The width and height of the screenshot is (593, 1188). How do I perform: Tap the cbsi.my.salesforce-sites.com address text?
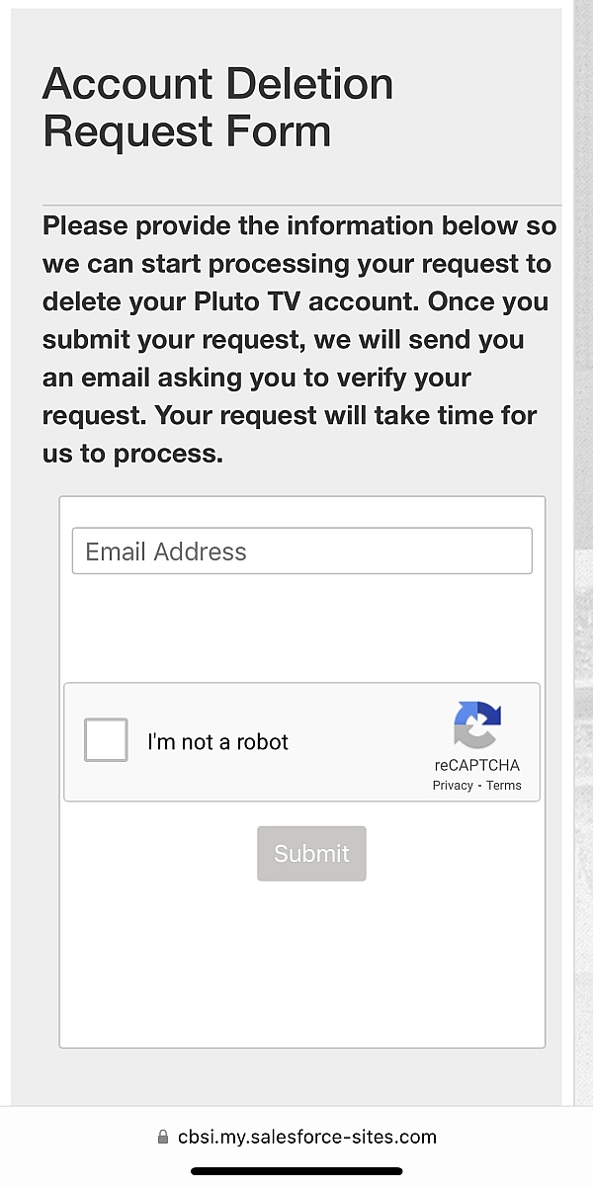tap(307, 1138)
